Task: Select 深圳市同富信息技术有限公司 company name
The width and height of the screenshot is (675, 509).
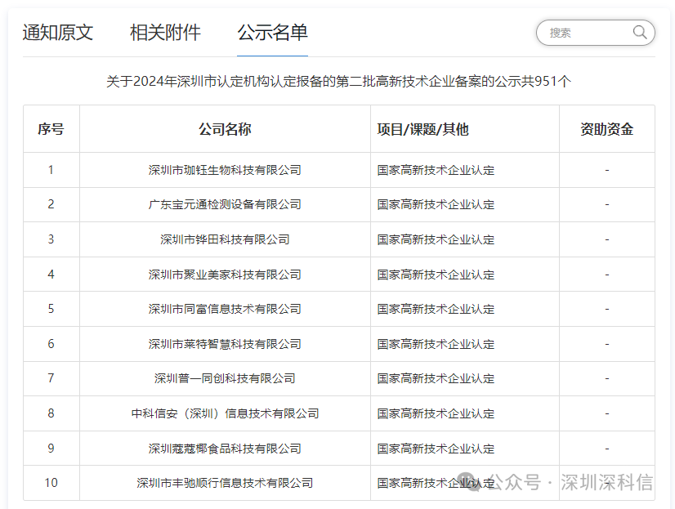Action: coord(225,309)
